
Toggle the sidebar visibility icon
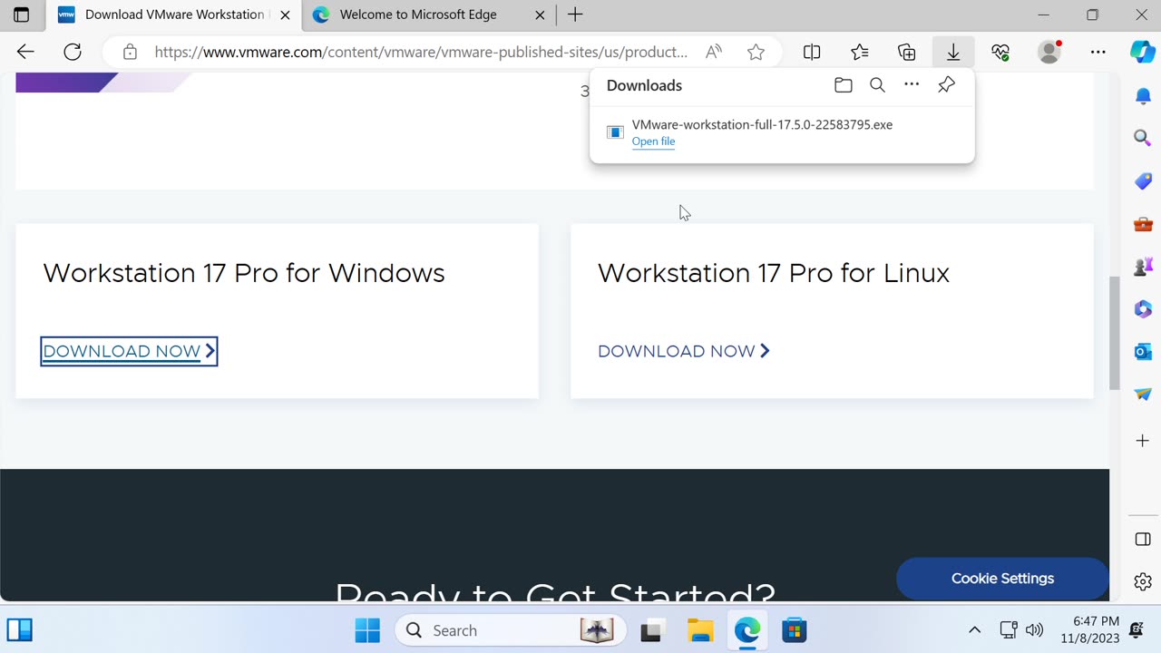point(1143,540)
